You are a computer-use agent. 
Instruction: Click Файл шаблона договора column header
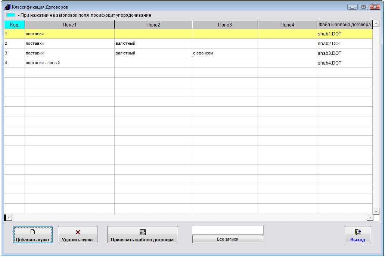click(x=345, y=25)
